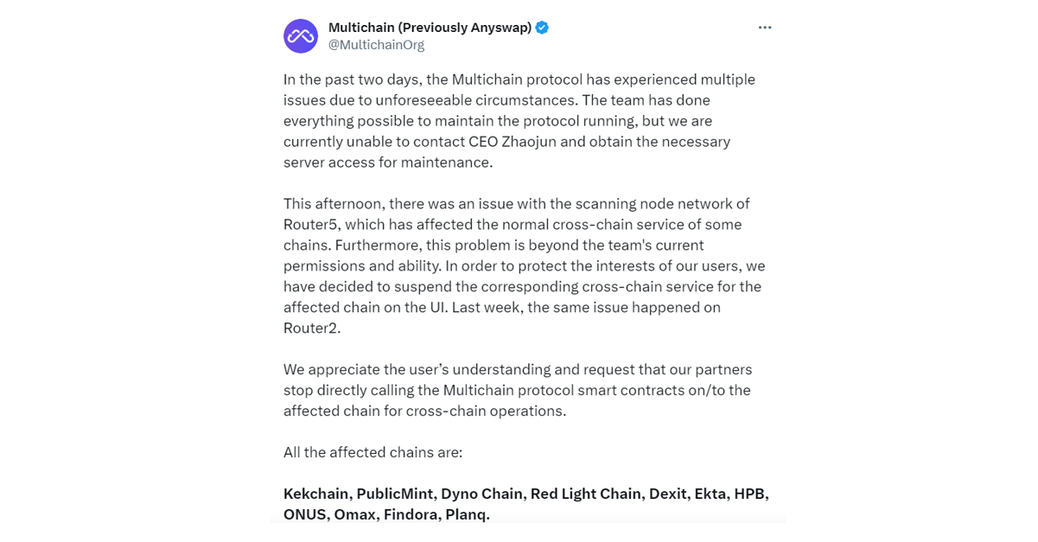Visit the @MultichainOrg handle
This screenshot has width=1038, height=542.
[x=376, y=45]
